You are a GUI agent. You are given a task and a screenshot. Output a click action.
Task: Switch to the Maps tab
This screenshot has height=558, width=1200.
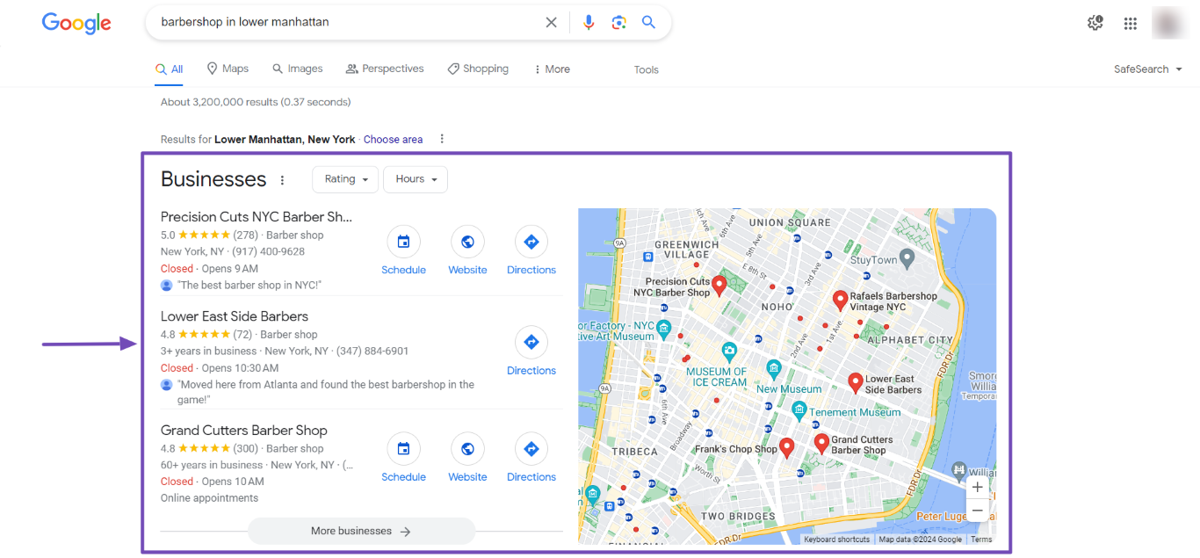tap(228, 69)
